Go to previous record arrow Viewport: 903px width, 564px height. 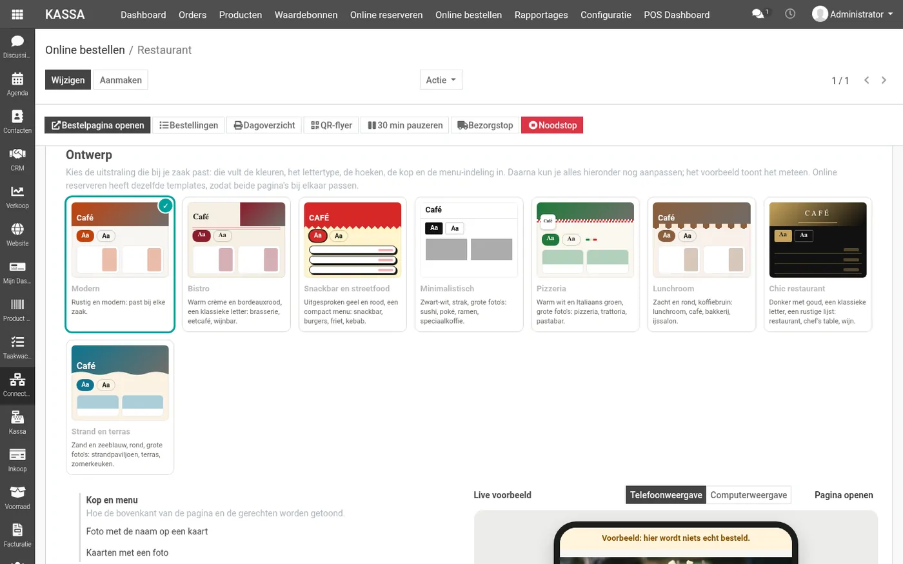coord(867,80)
